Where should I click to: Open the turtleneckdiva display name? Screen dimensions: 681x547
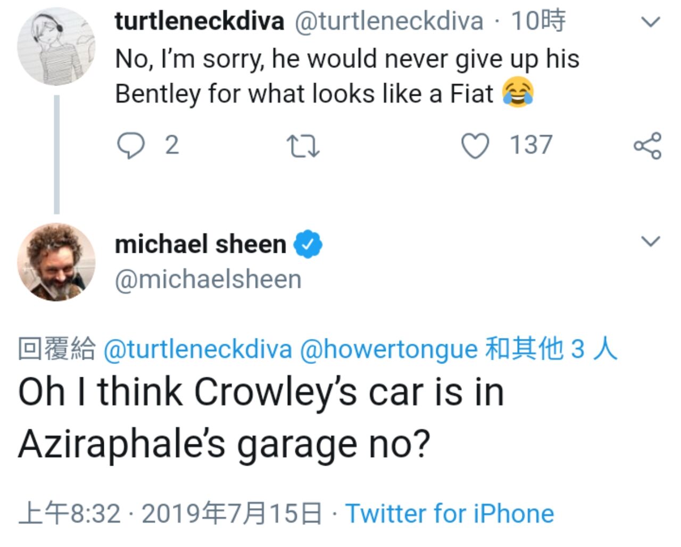pyautogui.click(x=200, y=22)
